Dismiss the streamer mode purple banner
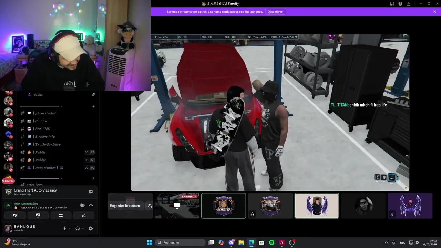This screenshot has width=441, height=248. (435, 12)
